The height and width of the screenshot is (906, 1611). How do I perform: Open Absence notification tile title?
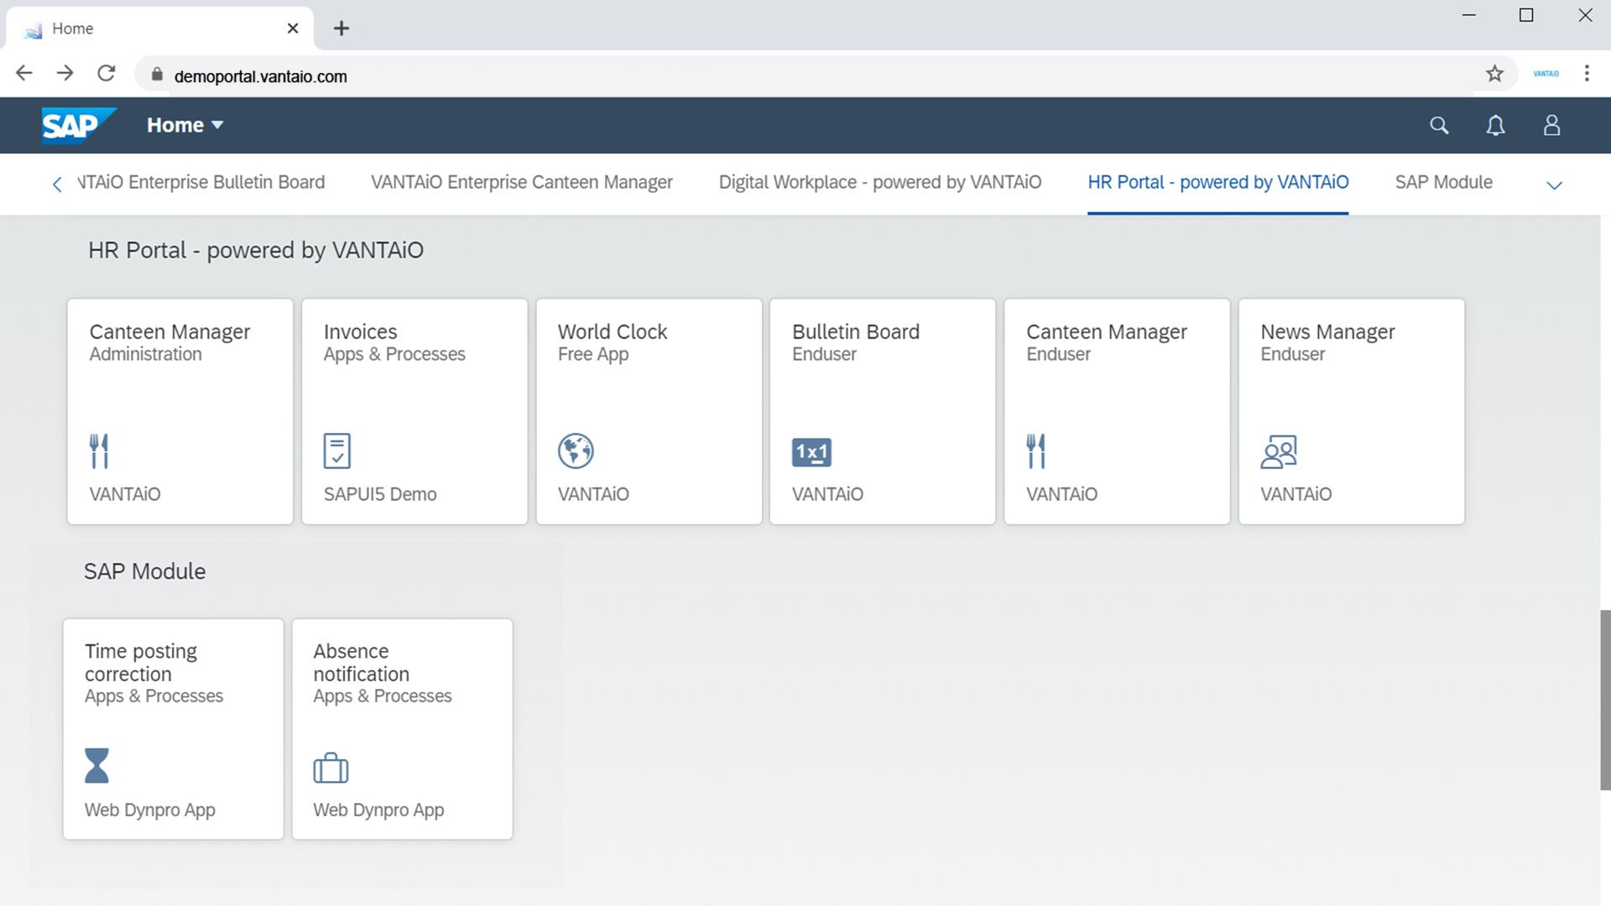tap(361, 663)
